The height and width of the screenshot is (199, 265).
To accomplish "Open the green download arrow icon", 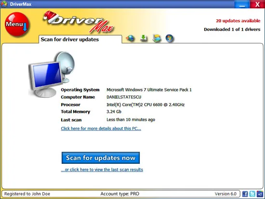I will tap(144, 38).
